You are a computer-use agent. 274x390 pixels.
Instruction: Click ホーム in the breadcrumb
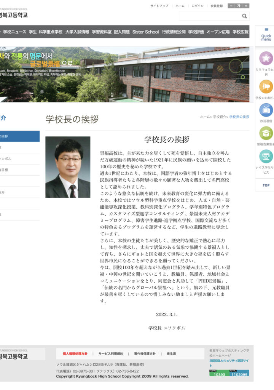(x=205, y=117)
